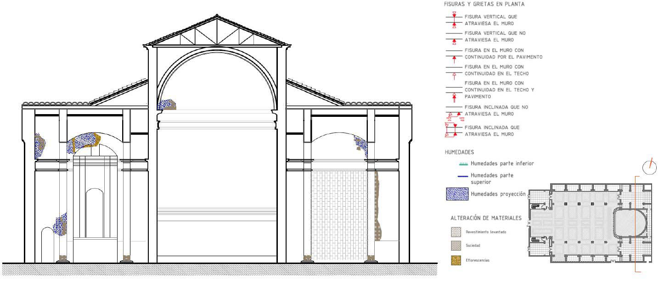Select the tiled wall panel in right bay

(x=339, y=213)
